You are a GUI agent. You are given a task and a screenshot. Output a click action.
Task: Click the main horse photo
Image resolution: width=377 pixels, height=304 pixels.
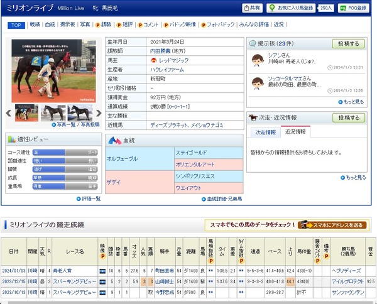point(53,71)
